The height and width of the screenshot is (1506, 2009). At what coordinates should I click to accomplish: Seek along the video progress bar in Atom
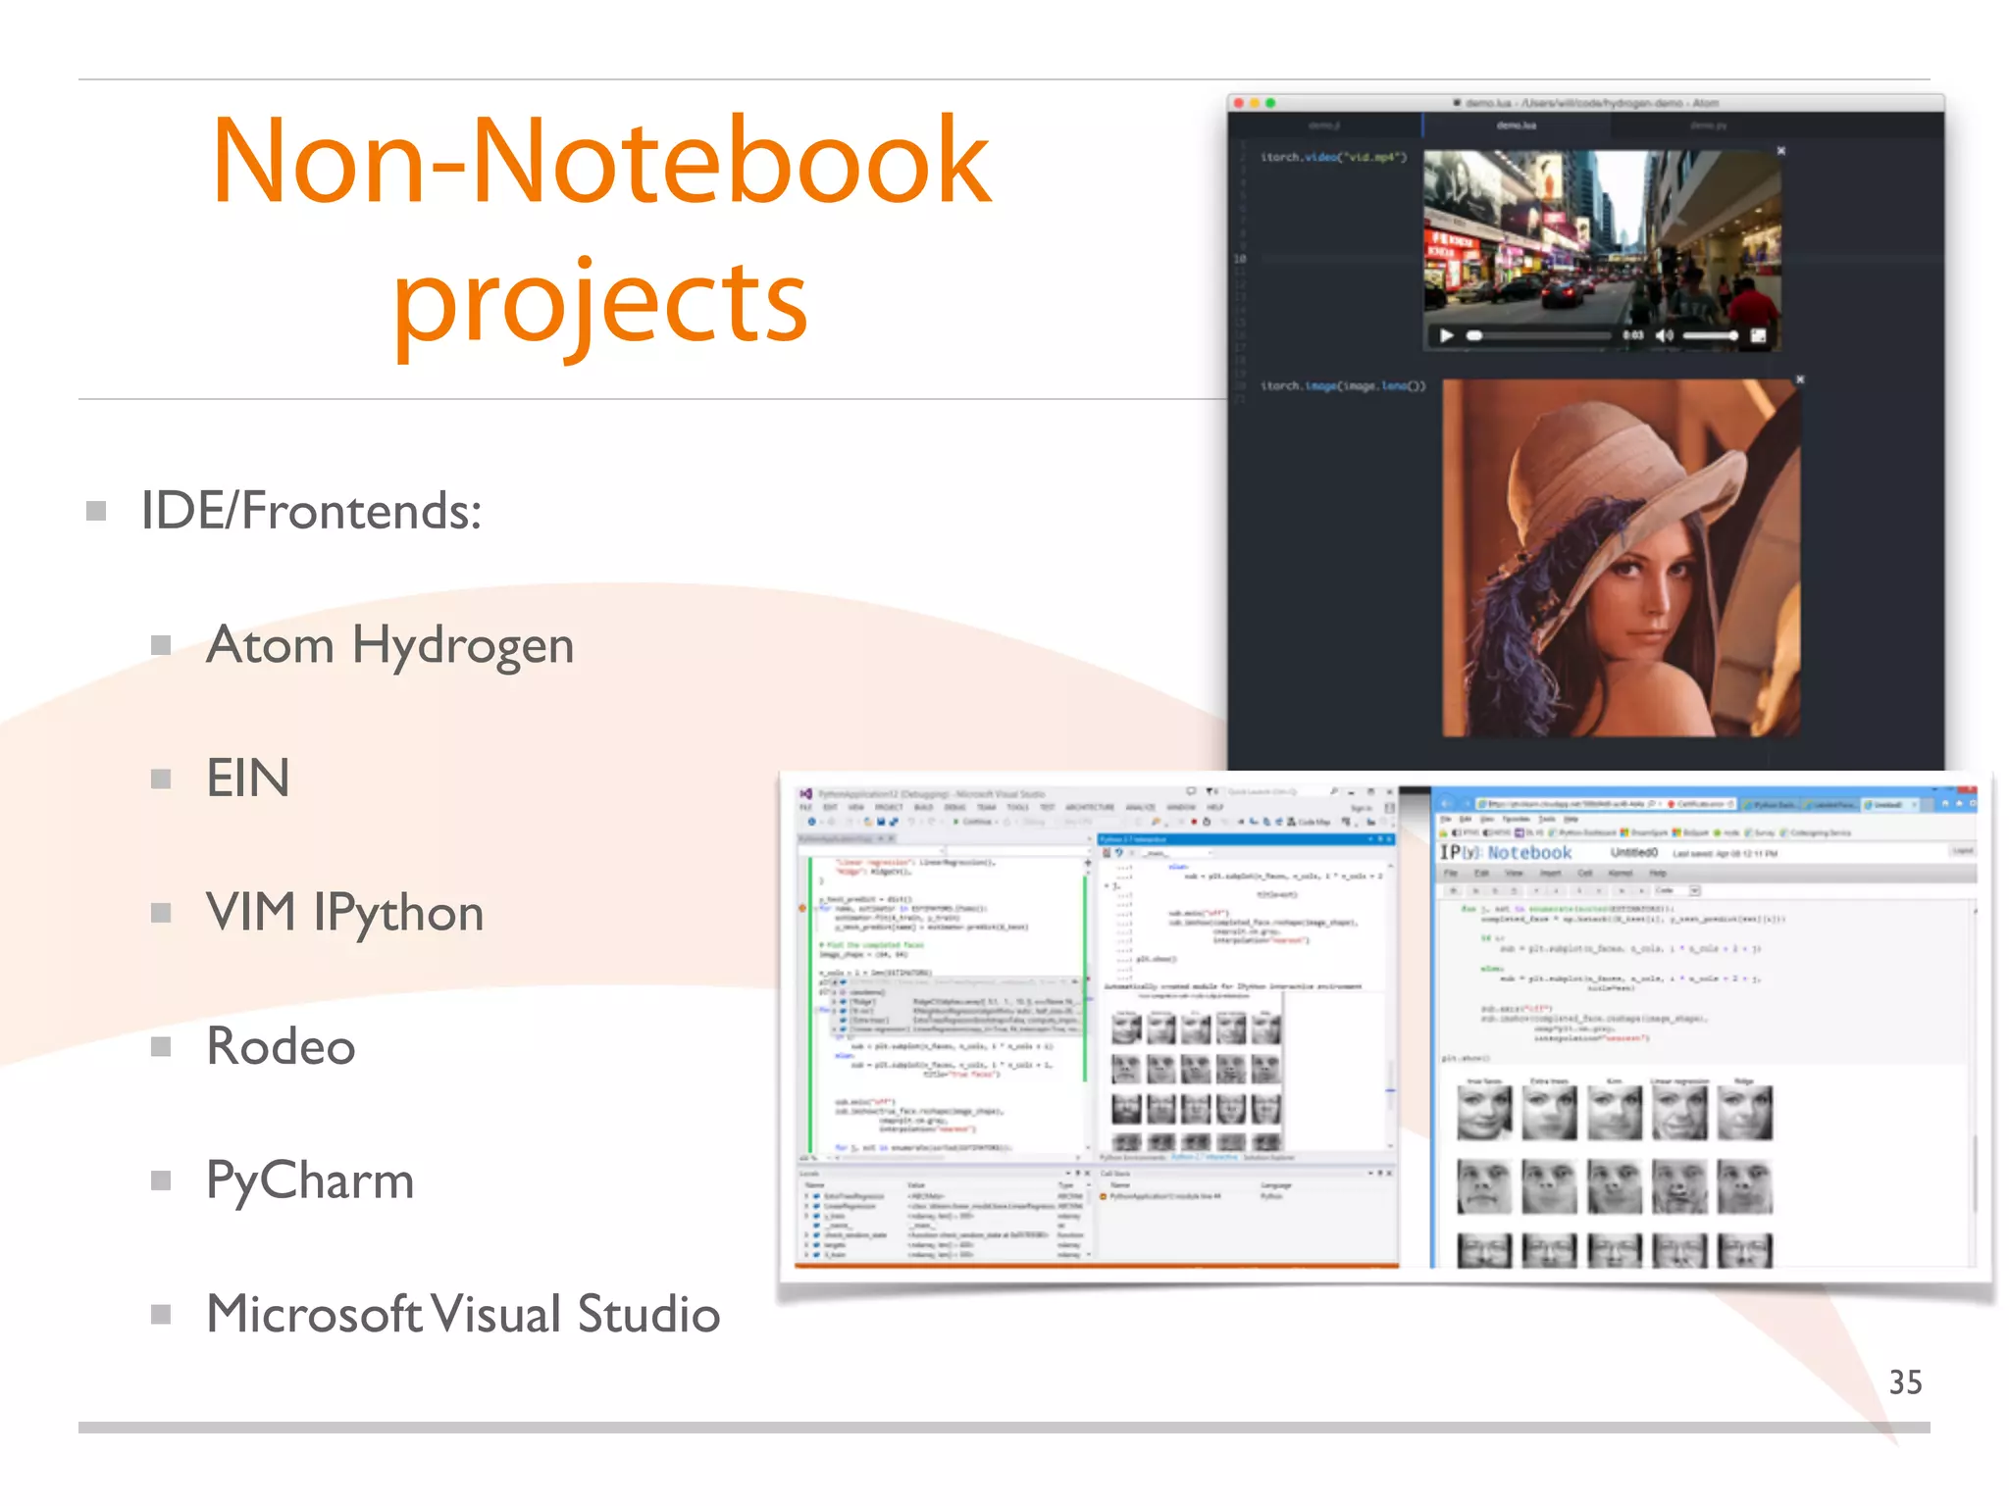click(1538, 335)
